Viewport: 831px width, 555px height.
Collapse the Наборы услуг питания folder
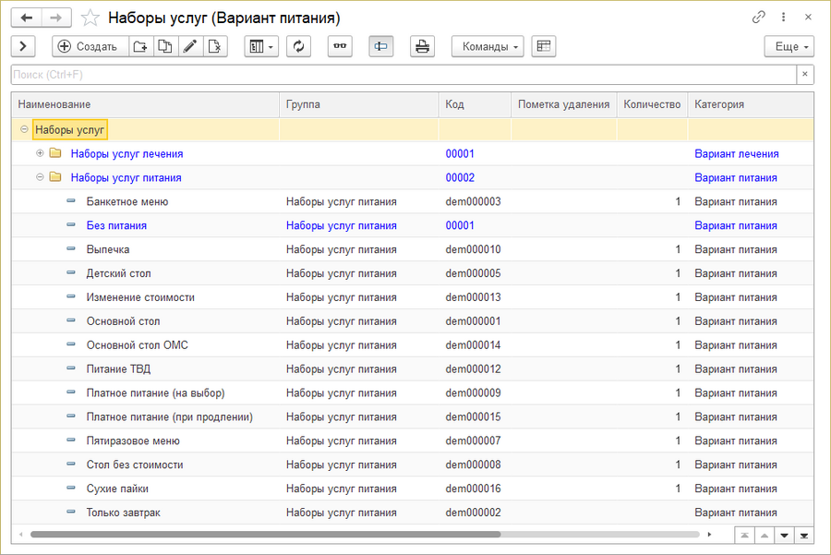(40, 177)
